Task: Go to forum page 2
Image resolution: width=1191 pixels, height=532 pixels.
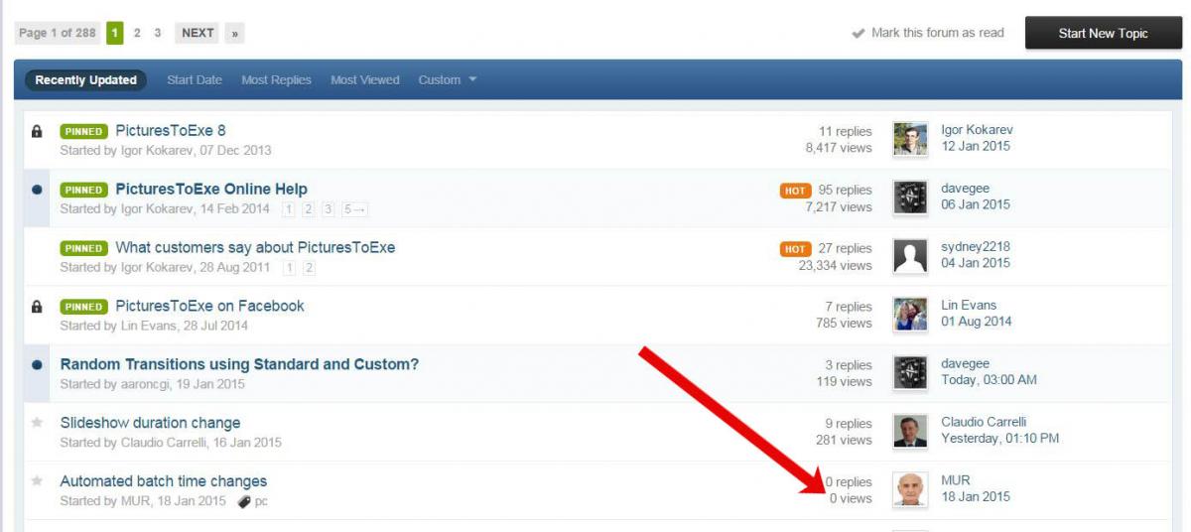Action: pyautogui.click(x=137, y=33)
